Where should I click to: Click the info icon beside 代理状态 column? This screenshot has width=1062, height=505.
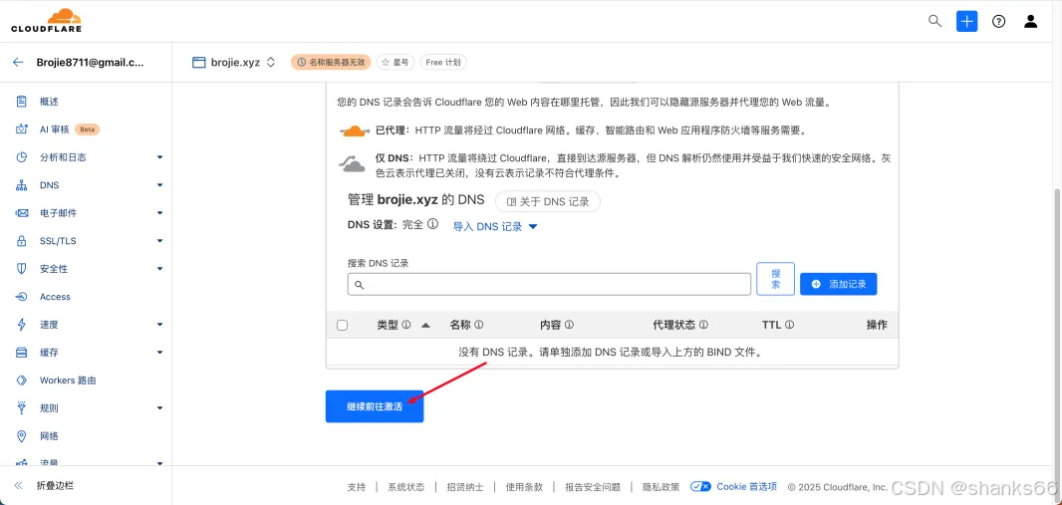[703, 325]
